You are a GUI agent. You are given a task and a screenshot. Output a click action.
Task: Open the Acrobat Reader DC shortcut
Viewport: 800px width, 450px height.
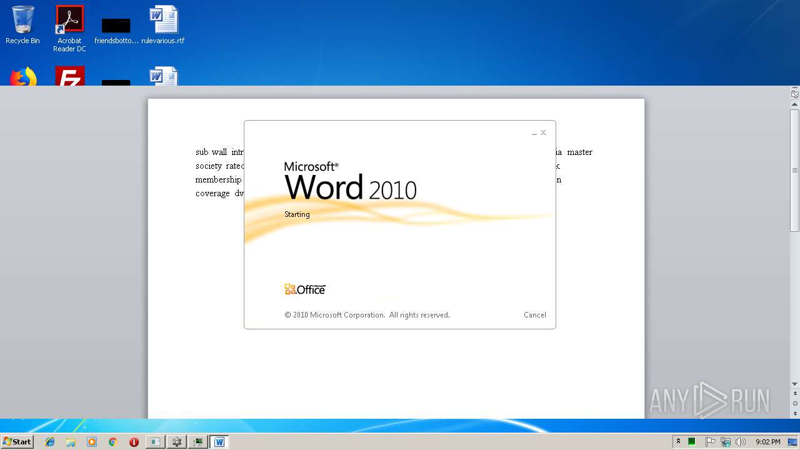coord(69,29)
